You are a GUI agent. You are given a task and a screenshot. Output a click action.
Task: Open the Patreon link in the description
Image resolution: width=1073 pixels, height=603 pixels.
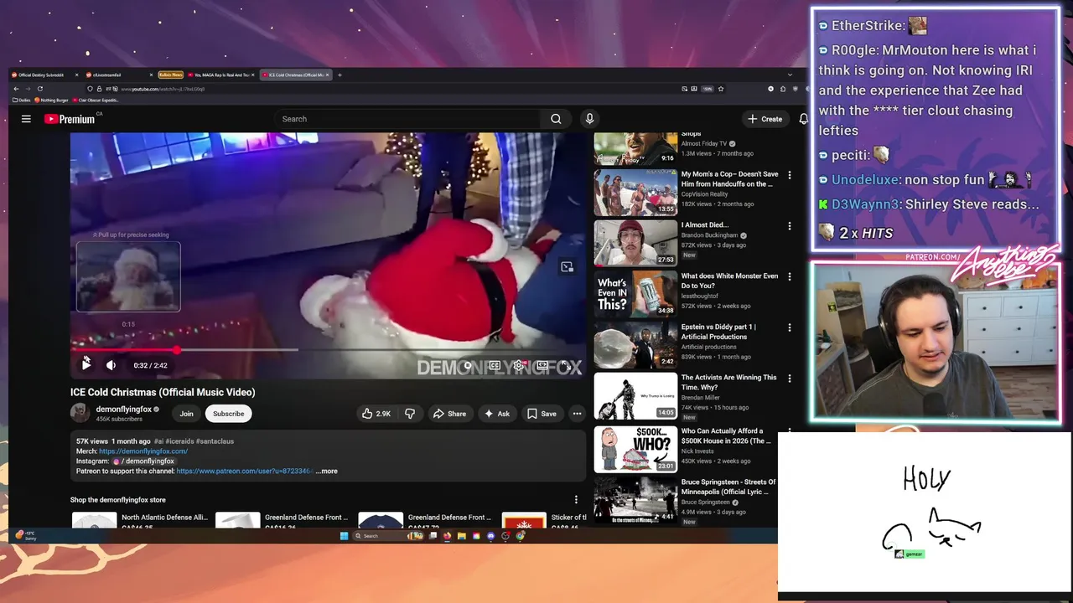coord(244,472)
